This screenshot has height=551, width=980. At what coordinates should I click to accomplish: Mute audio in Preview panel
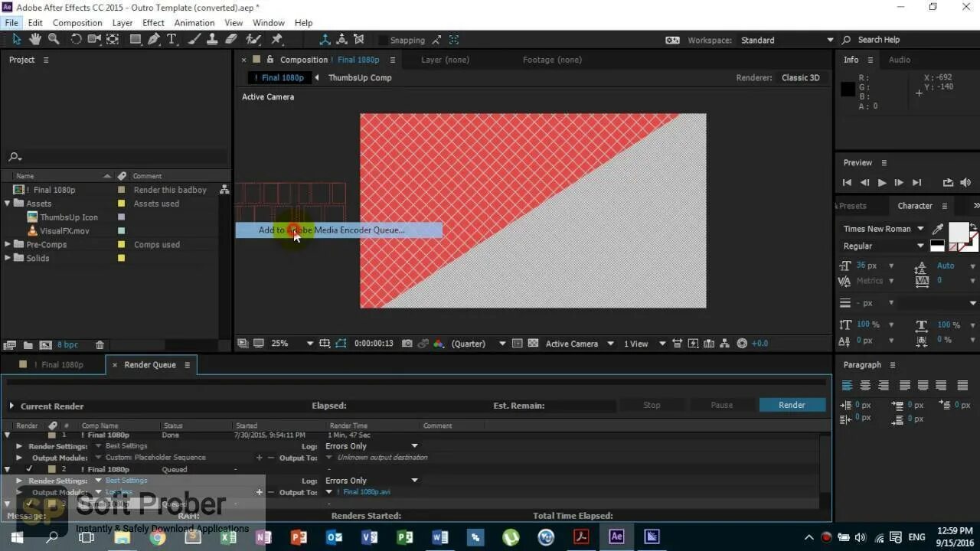tap(965, 183)
